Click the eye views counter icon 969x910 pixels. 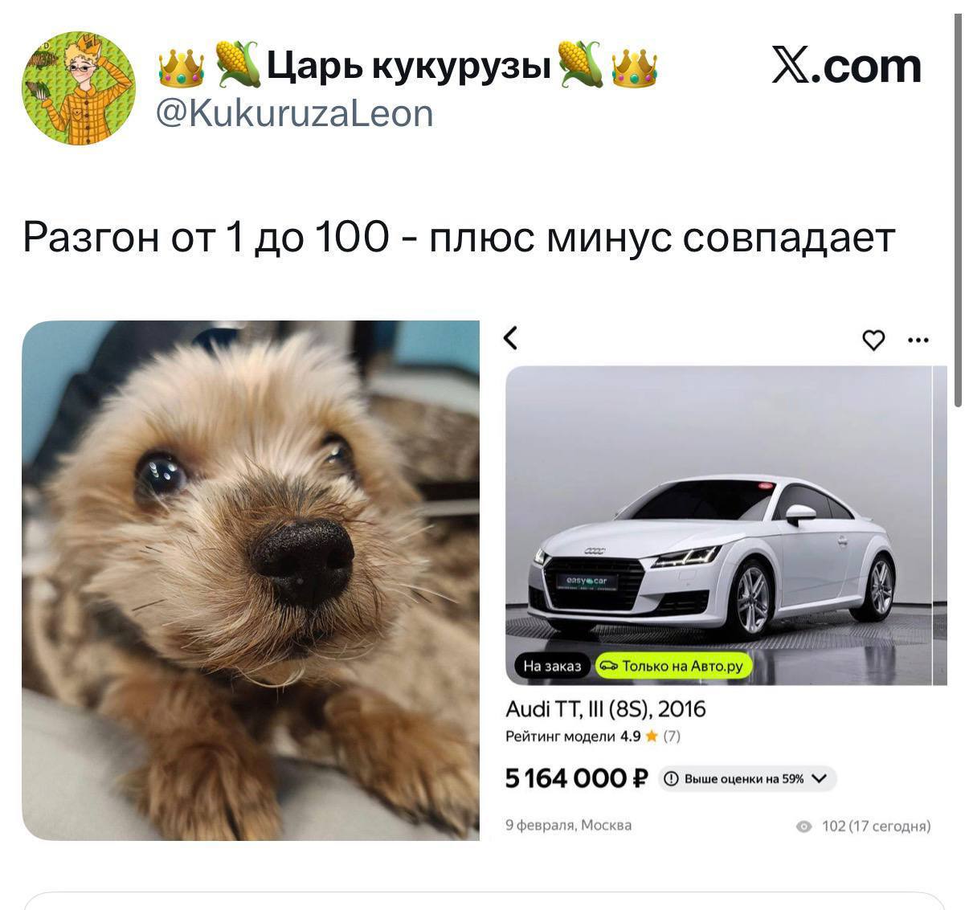click(803, 826)
